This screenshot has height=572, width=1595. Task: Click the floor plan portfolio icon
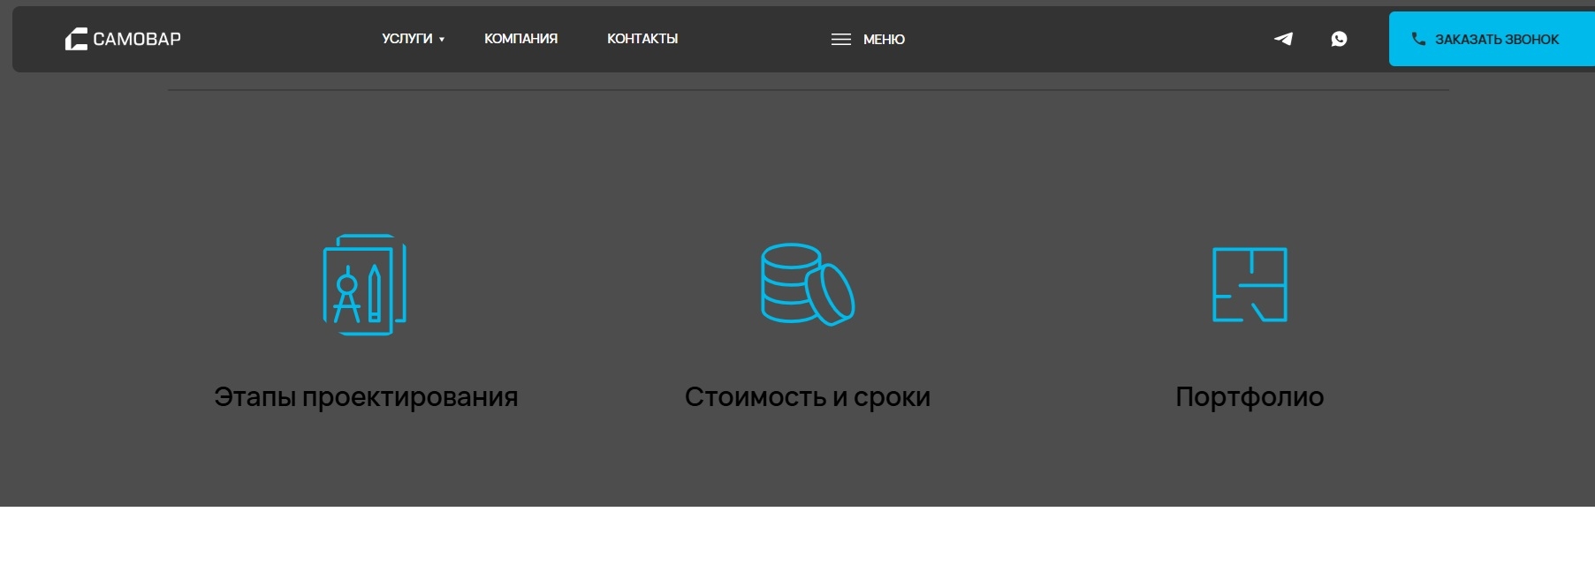click(1249, 284)
